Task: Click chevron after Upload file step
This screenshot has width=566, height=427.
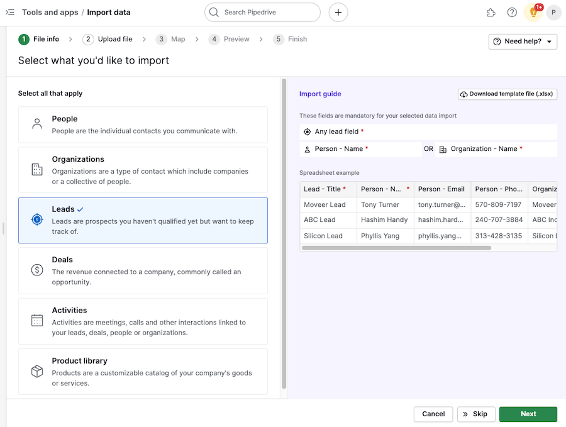Action: [x=144, y=40]
